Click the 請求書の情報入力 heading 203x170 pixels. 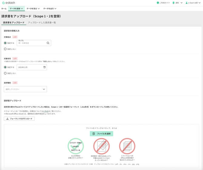pyautogui.click(x=12, y=31)
